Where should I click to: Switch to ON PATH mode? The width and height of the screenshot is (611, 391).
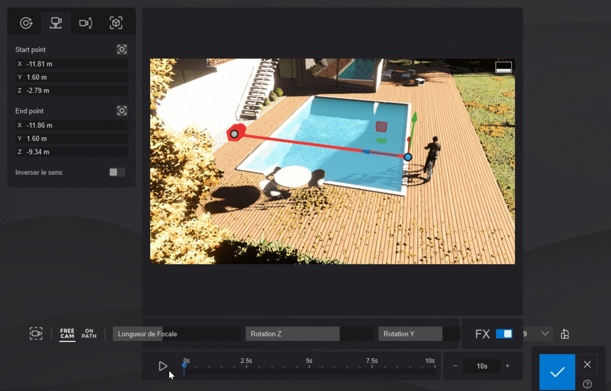89,334
